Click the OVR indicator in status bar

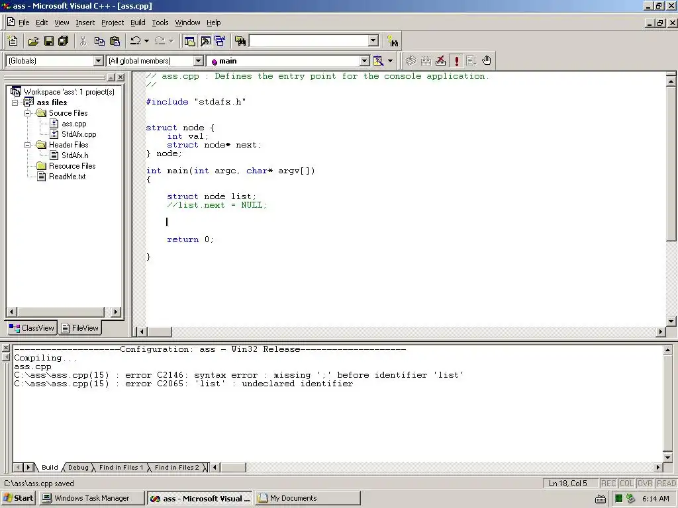645,484
